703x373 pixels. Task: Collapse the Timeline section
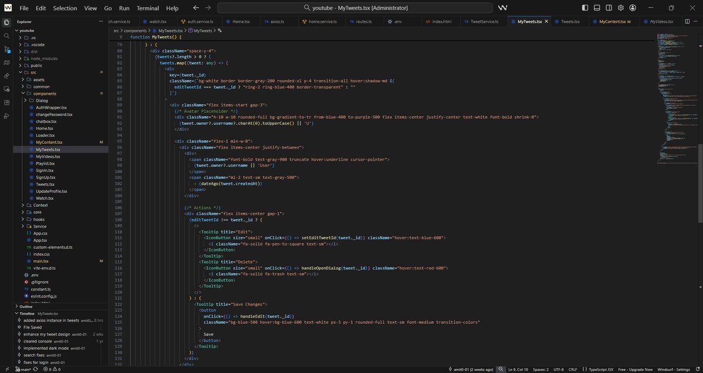tap(61, 313)
